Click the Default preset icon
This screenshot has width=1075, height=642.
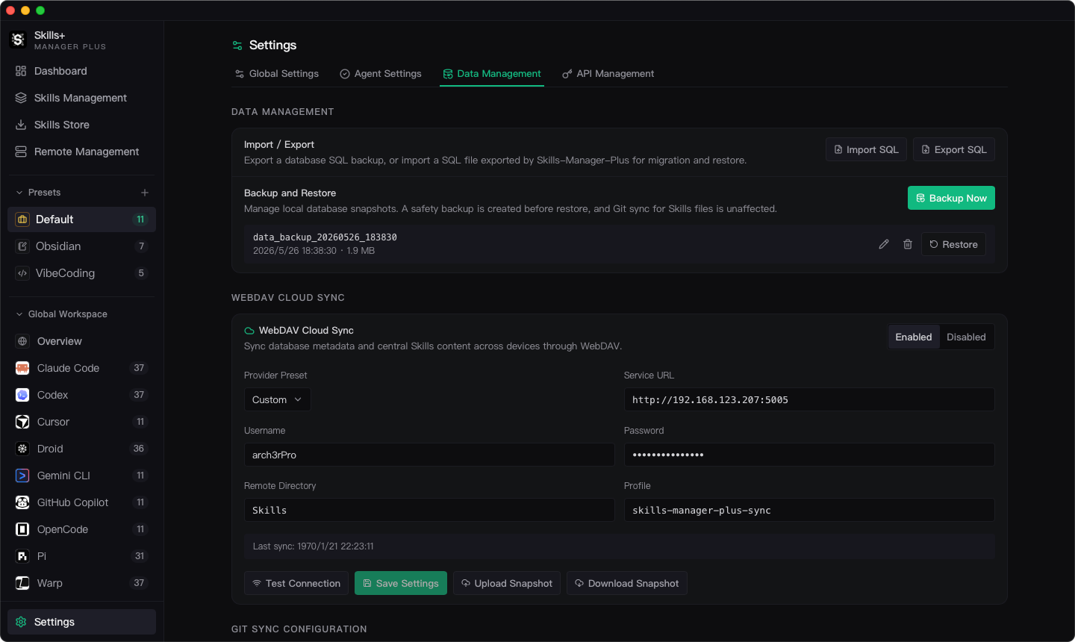[22, 219]
